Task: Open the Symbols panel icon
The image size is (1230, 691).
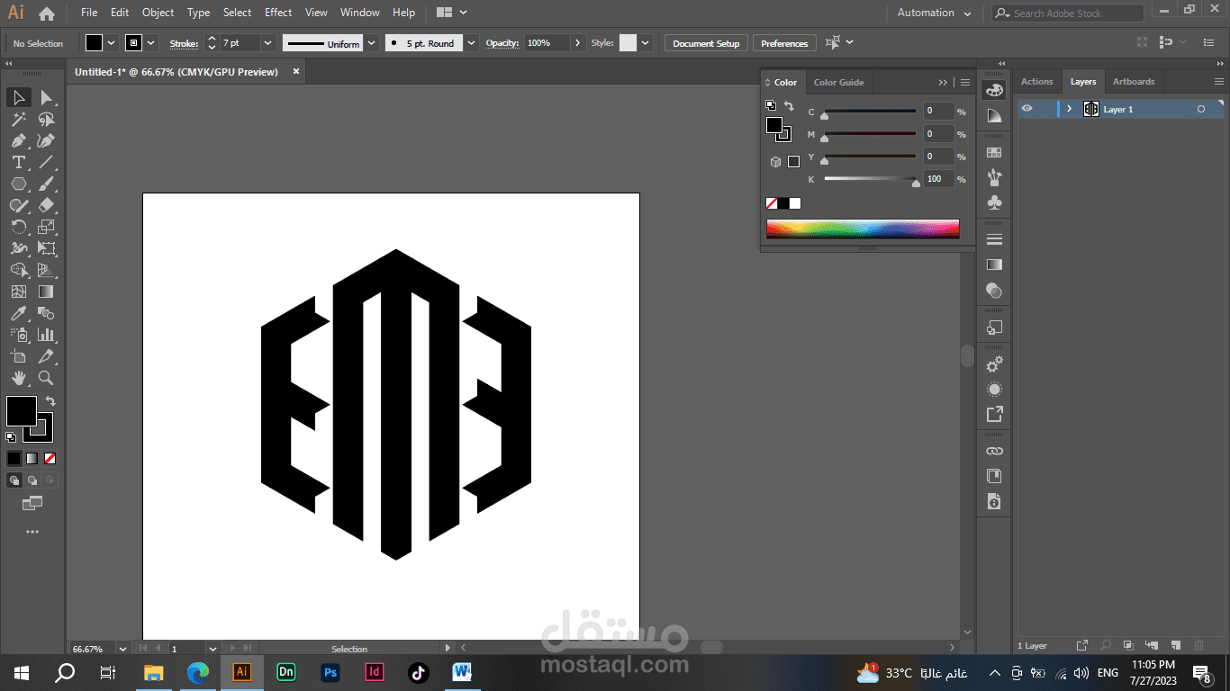Action: 994,202
